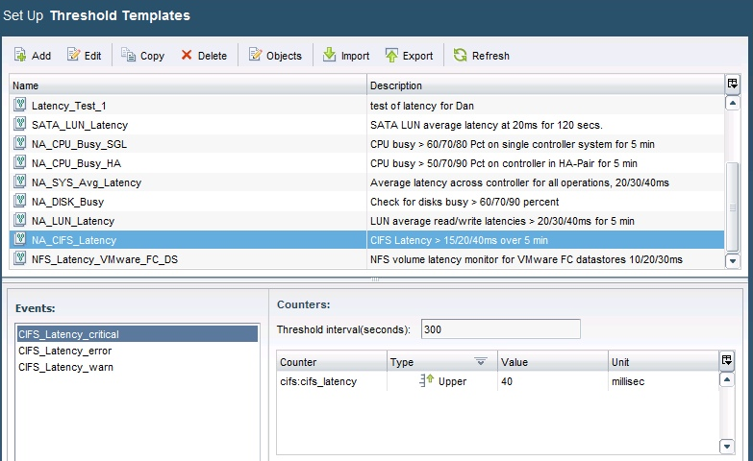Image resolution: width=753 pixels, height=461 pixels.
Task: Select the SATA_LUN_Latency template
Action: tap(79, 125)
